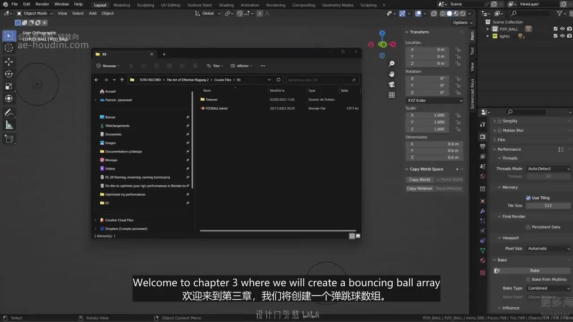The height and width of the screenshot is (322, 573).
Task: Open the Render menu
Action: pyautogui.click(x=42, y=4)
